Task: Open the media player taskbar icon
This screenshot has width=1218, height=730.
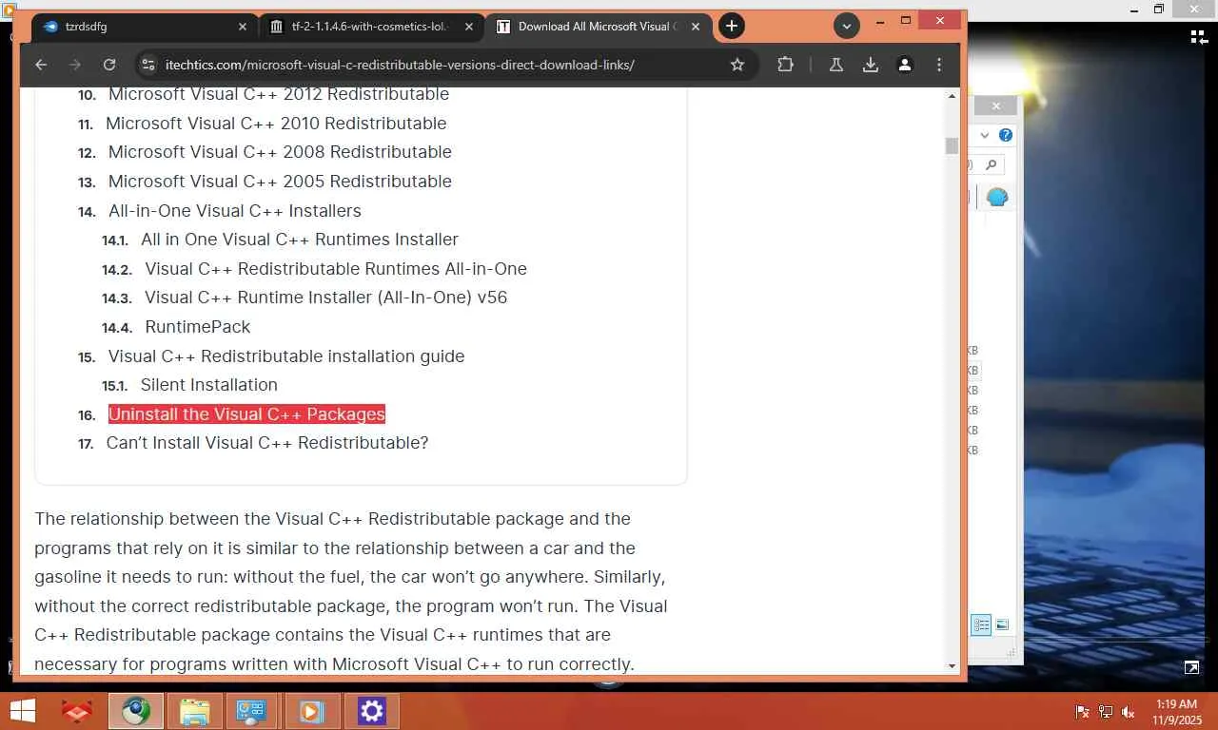Action: pos(312,711)
